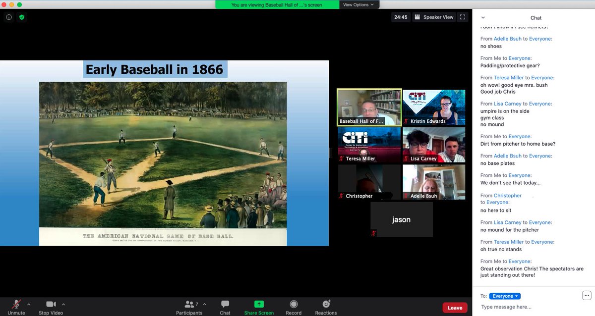This screenshot has height=316, width=595.
Task: Click chat message 'no mound for the pitcher'
Action: (510, 230)
